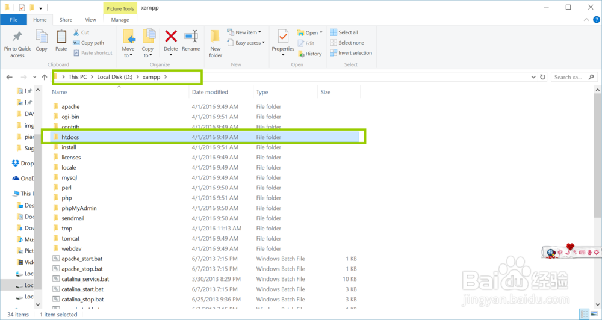
Task: Show file History
Action: 309,54
